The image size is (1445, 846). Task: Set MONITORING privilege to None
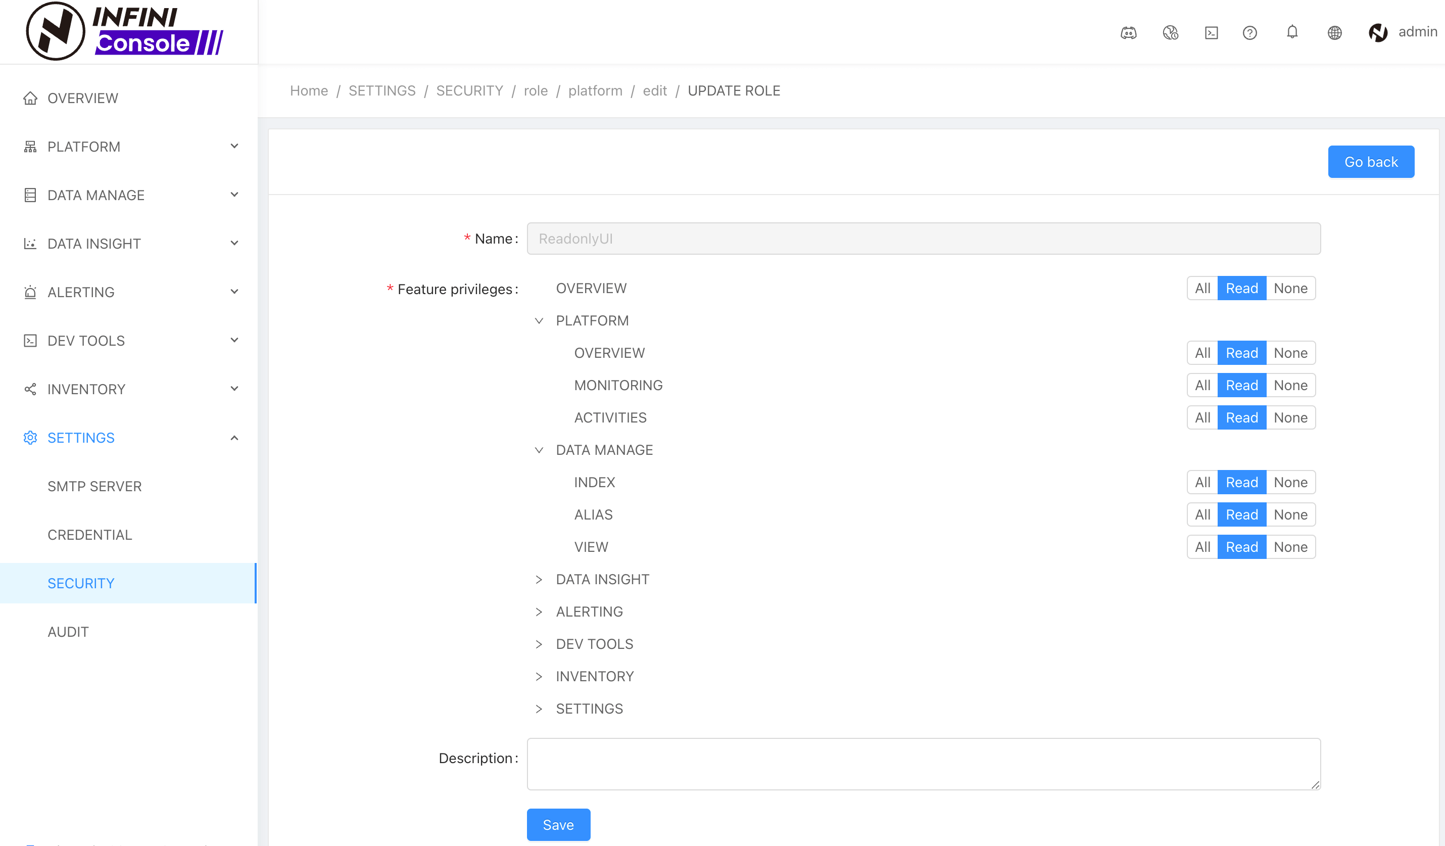tap(1290, 385)
